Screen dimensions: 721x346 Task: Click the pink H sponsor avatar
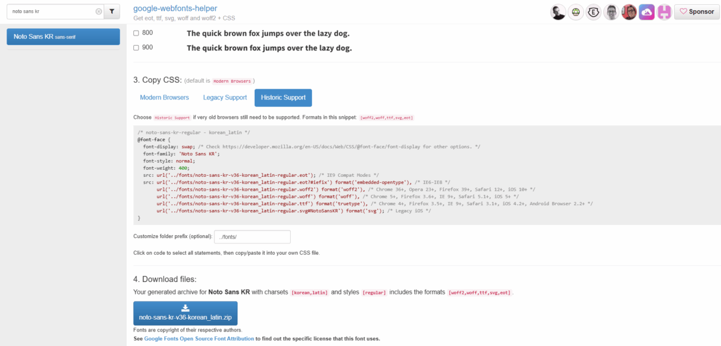tap(664, 12)
